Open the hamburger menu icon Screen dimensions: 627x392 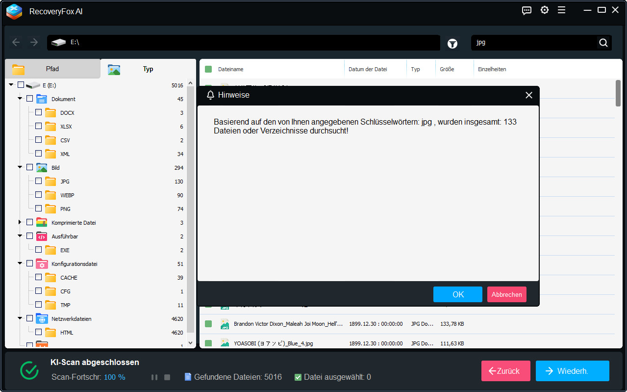point(562,10)
